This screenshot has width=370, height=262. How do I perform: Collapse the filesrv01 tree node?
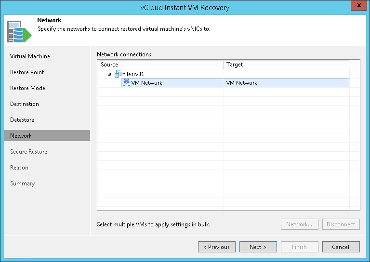[x=109, y=74]
